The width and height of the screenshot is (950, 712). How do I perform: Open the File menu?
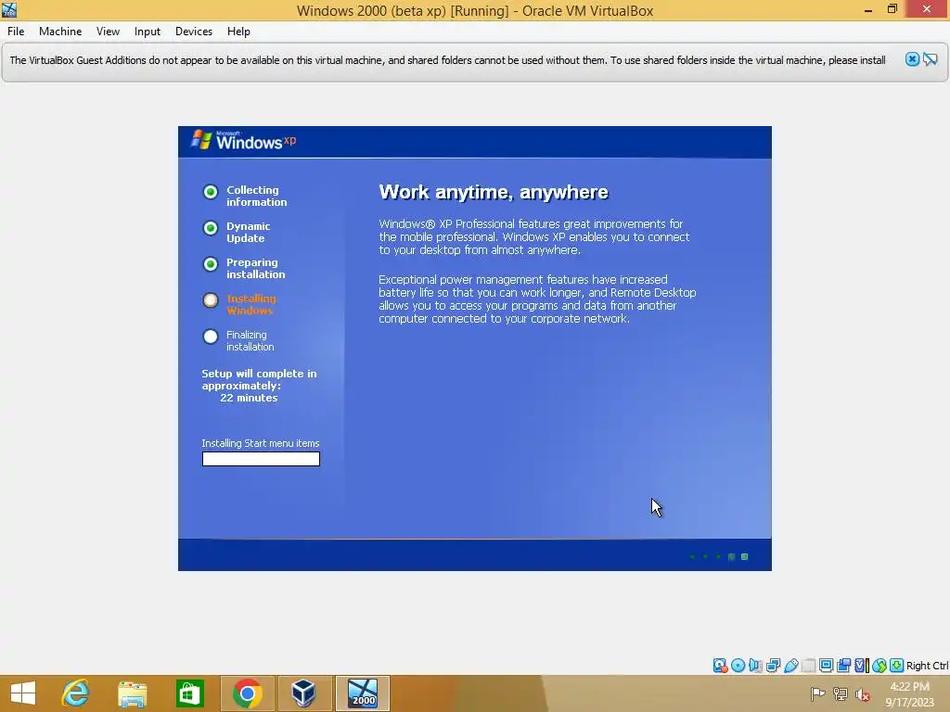16,32
